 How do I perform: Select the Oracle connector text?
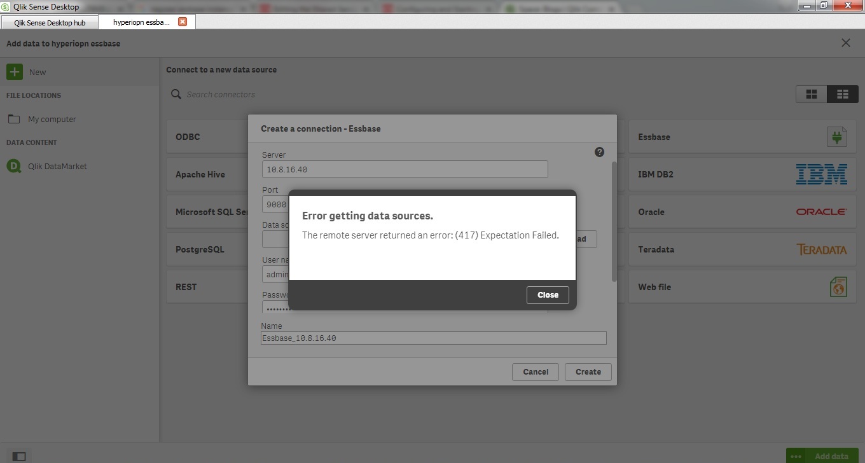(x=651, y=212)
